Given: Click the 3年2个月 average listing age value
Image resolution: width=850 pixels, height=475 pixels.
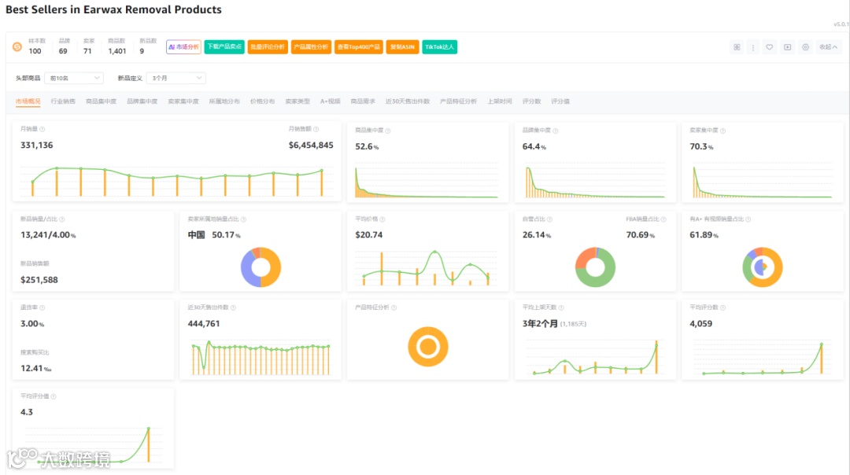Looking at the screenshot, I should click(x=540, y=324).
